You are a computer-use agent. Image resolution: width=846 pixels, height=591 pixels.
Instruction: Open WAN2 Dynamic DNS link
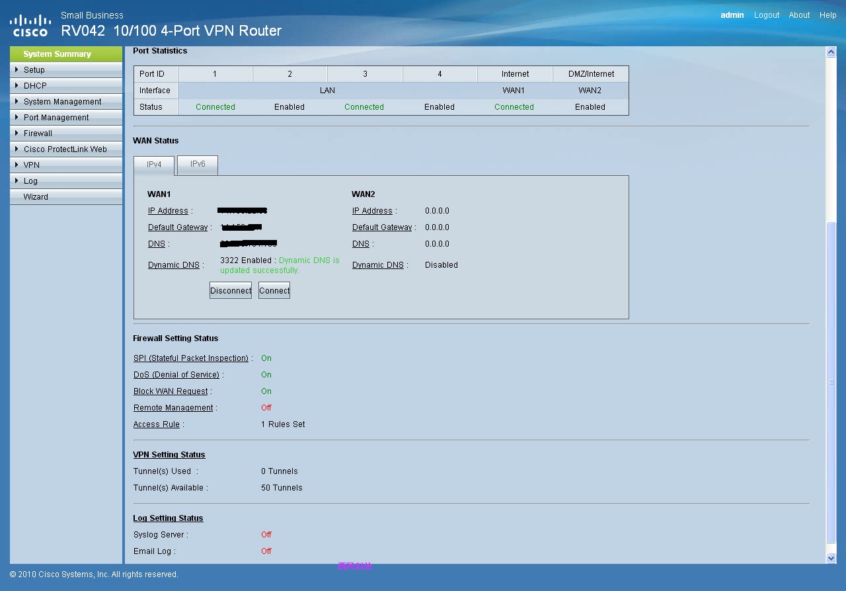(x=378, y=265)
